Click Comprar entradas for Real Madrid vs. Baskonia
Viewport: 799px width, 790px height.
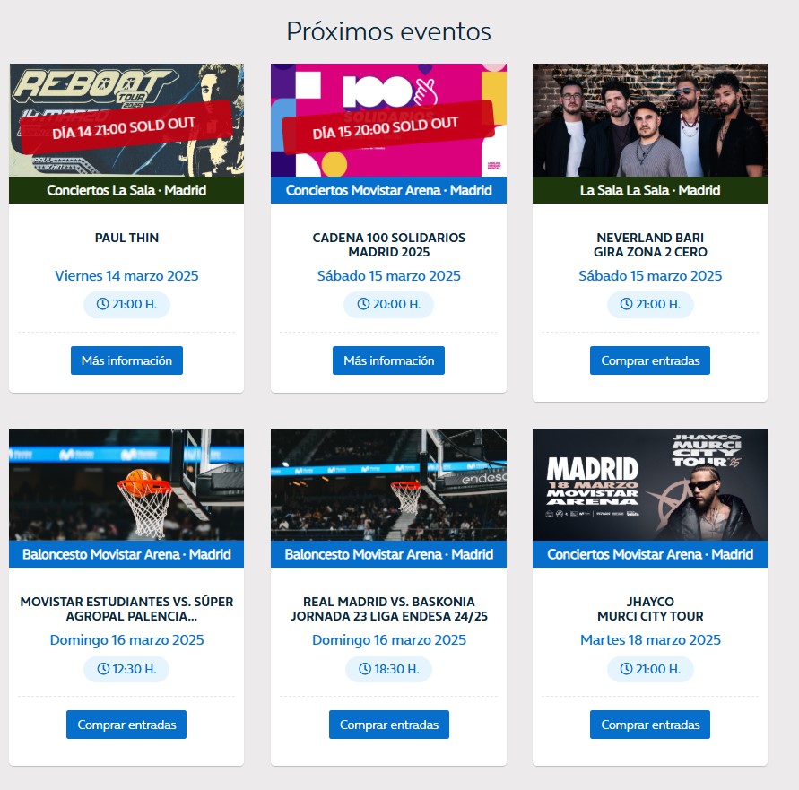tap(389, 725)
